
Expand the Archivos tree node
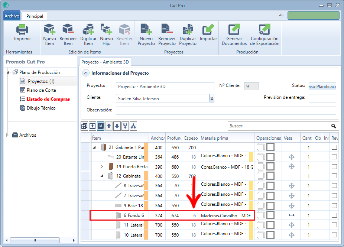point(7,135)
